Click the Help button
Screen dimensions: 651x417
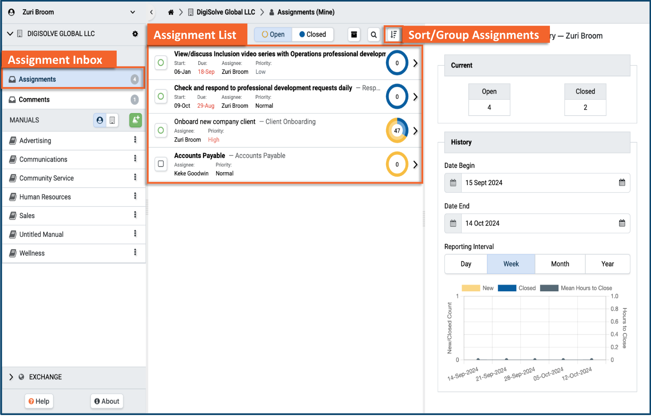39,401
